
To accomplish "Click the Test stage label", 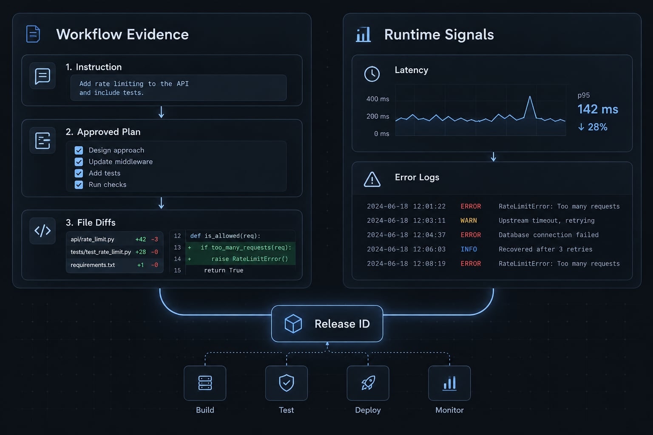I will click(x=287, y=410).
